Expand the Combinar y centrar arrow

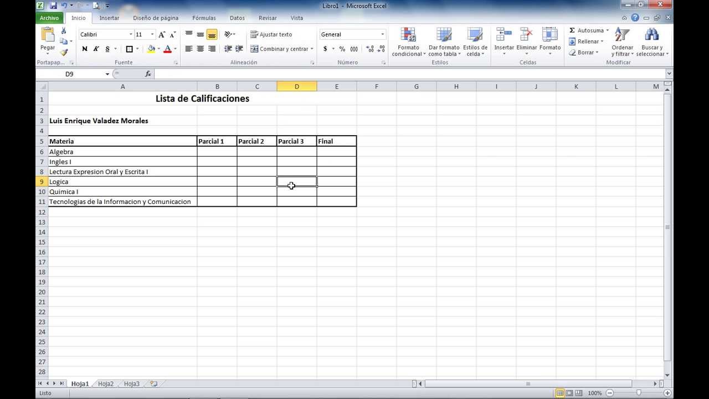coord(312,49)
